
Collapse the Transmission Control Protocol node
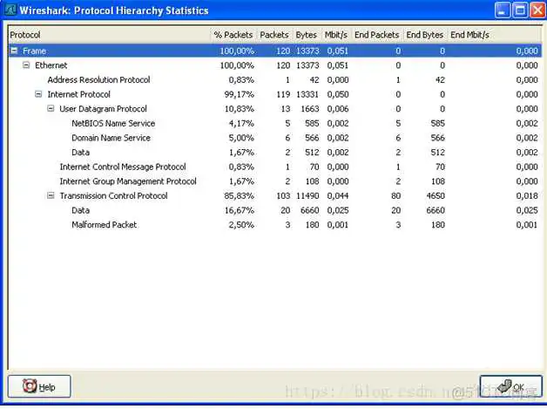click(51, 195)
